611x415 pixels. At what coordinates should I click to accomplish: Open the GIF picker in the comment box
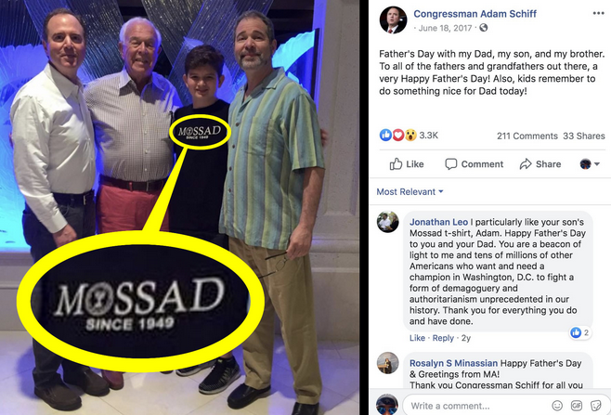point(577,406)
